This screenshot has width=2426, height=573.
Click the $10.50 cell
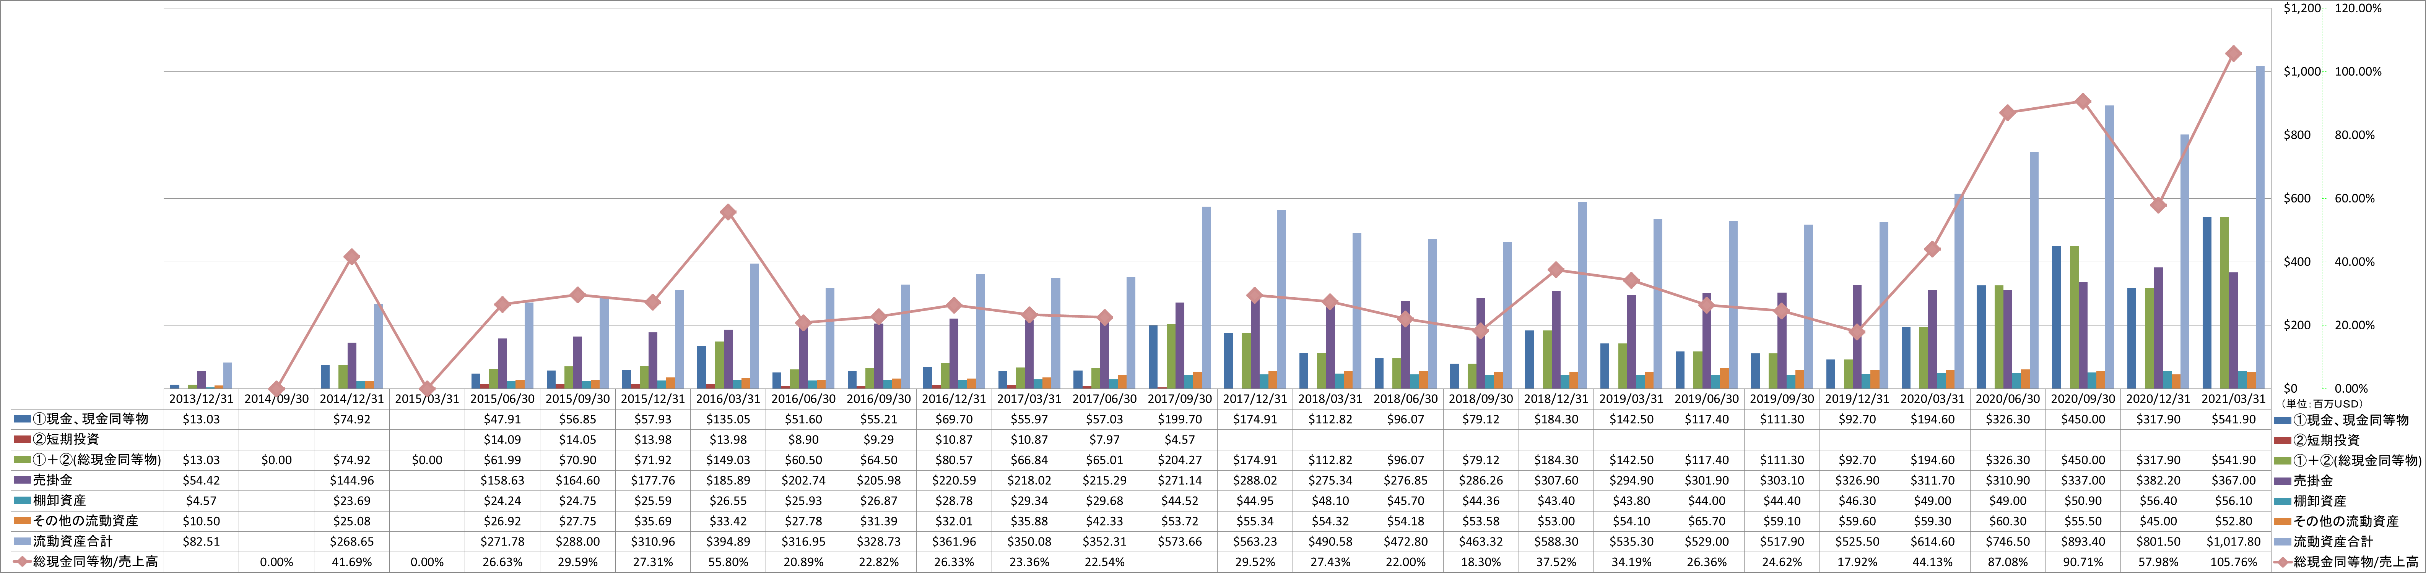201,521
